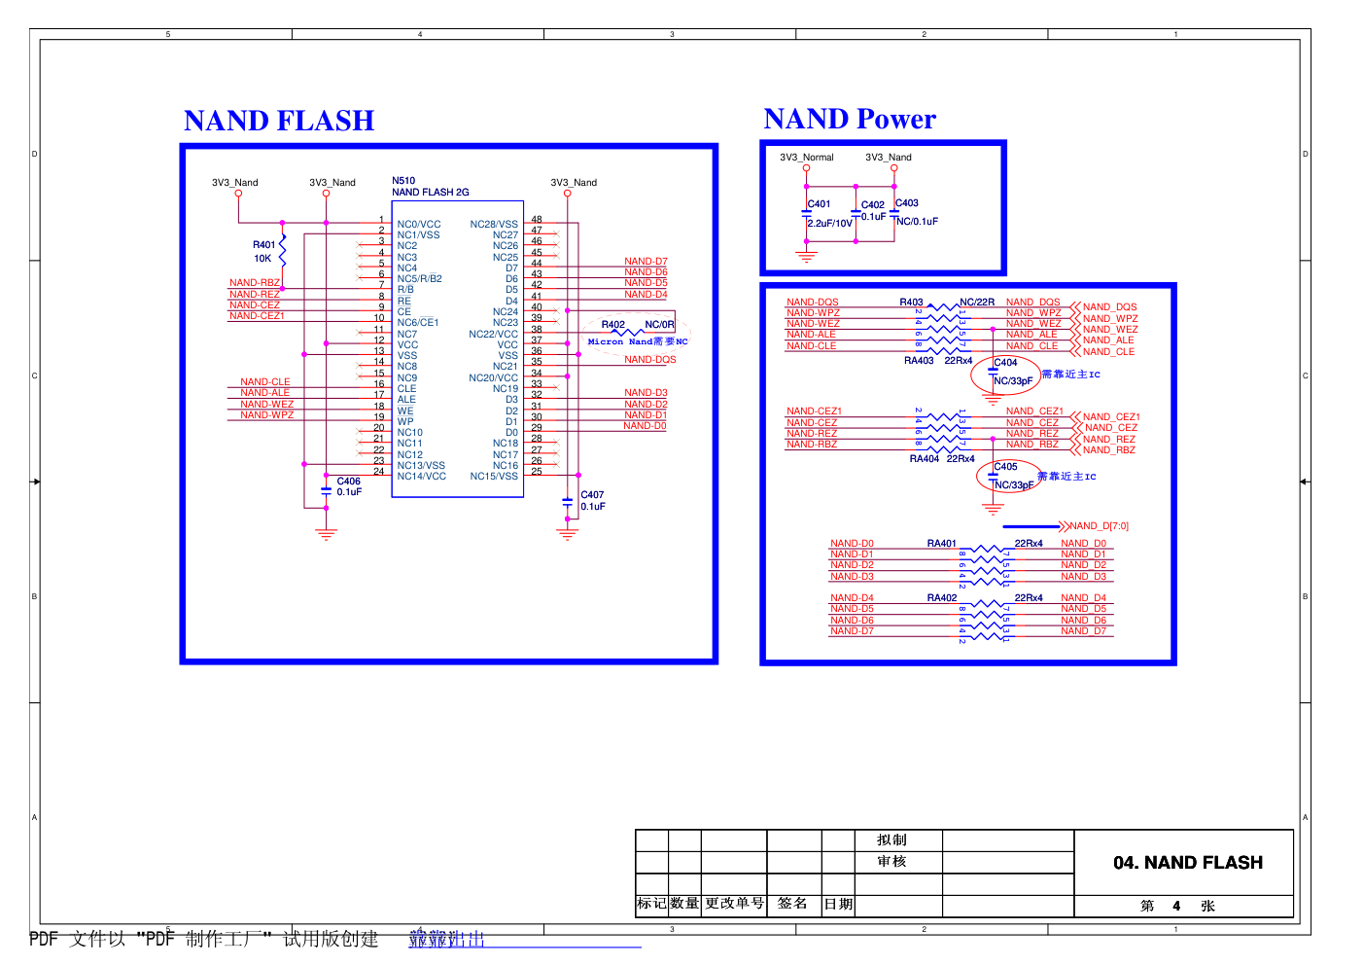Click the 3V3_Normal power label
This screenshot has height=965, width=1363.
pos(806,158)
